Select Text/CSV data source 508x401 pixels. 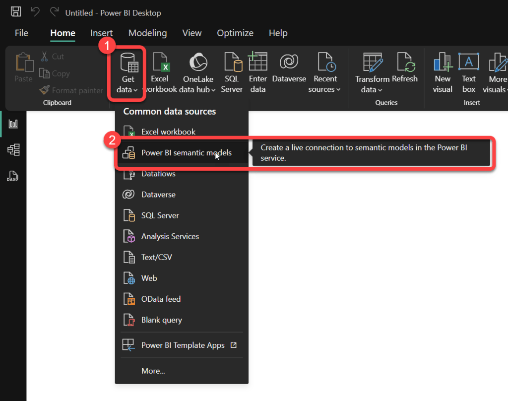[182, 257]
